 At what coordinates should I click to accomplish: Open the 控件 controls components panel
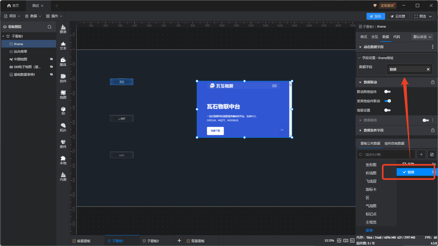click(63, 78)
